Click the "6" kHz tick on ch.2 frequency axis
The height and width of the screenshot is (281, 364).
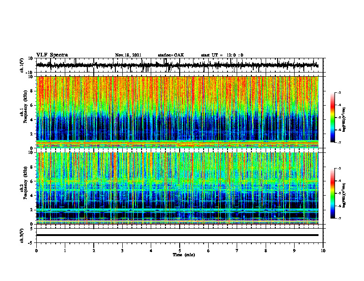tap(32, 181)
